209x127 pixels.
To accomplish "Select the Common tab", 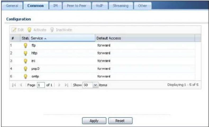I will 35,6.
